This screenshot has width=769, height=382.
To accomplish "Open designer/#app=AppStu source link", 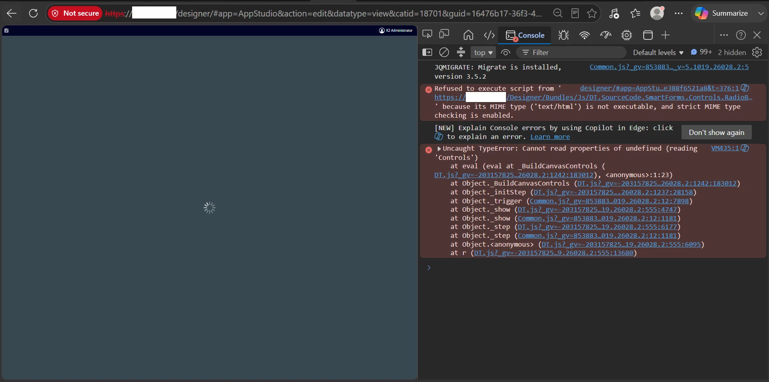I will [659, 88].
